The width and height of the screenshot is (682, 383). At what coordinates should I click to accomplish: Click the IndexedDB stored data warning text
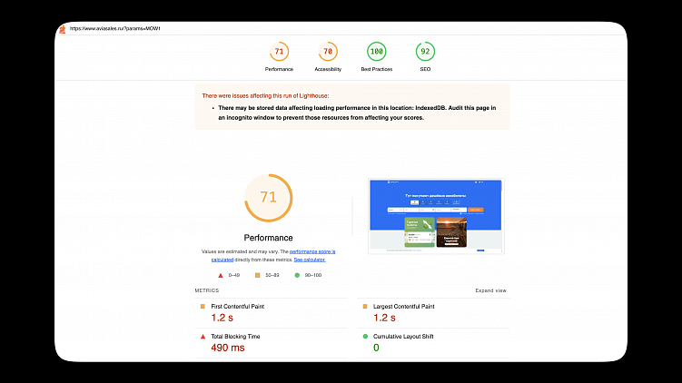(357, 113)
